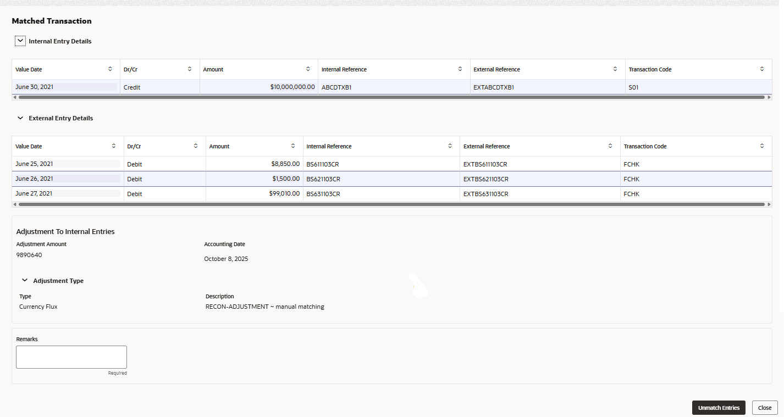Select the Debit cell in the June 26 row

click(x=165, y=179)
